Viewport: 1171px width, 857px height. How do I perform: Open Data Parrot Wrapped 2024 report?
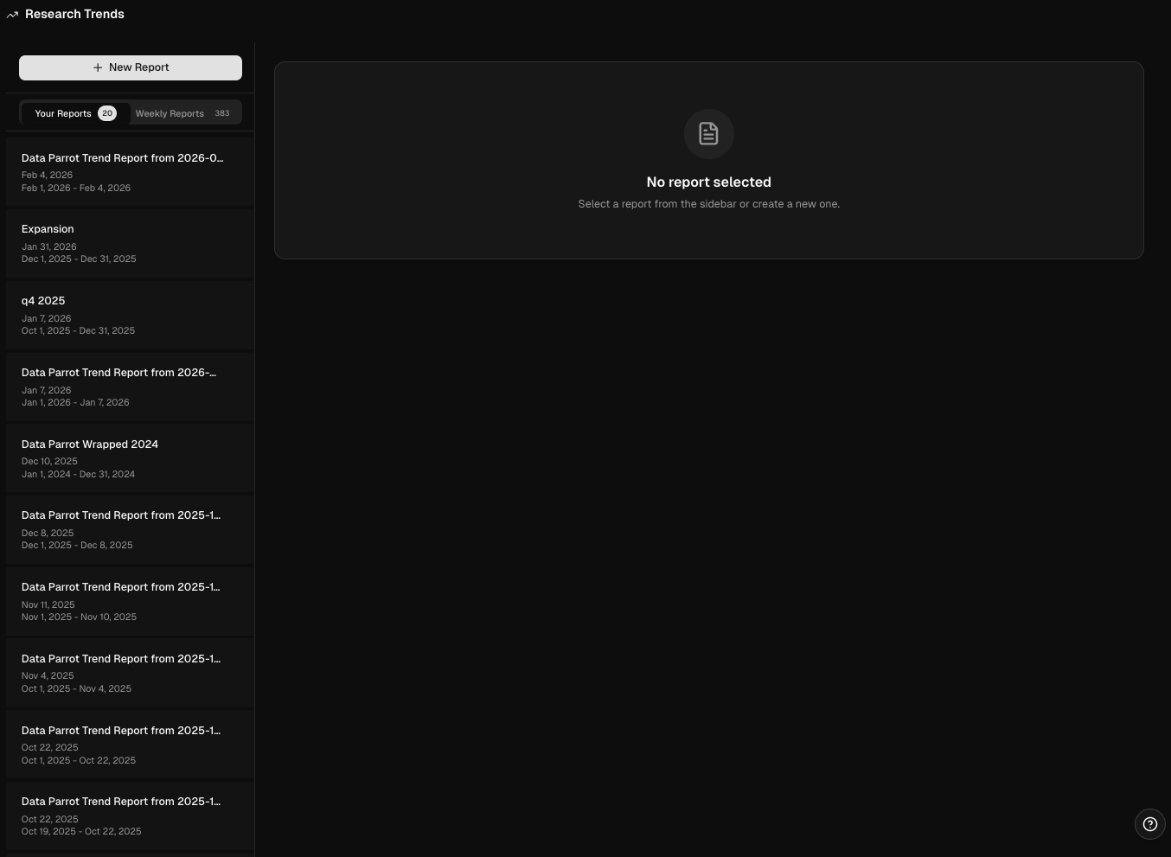click(130, 458)
